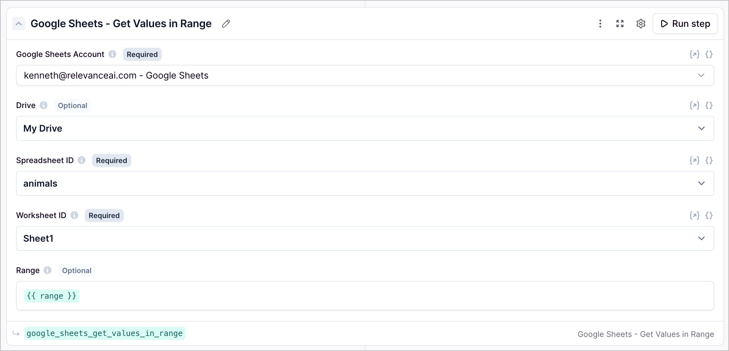
Task: Click the variable icon for Worksheet ID
Action: 695,215
